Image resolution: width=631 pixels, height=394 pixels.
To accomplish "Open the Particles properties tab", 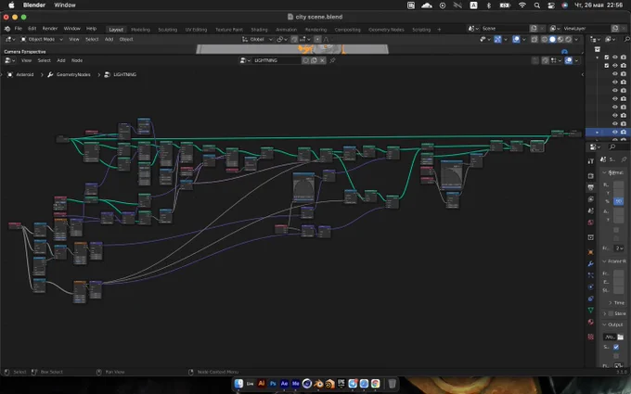I will (591, 275).
